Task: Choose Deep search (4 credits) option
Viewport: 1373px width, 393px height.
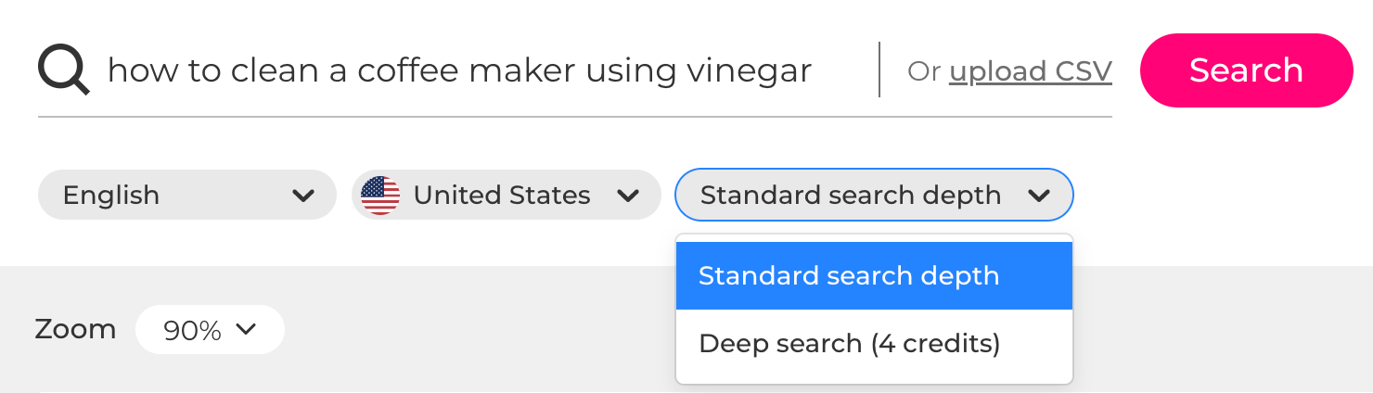Action: click(874, 344)
